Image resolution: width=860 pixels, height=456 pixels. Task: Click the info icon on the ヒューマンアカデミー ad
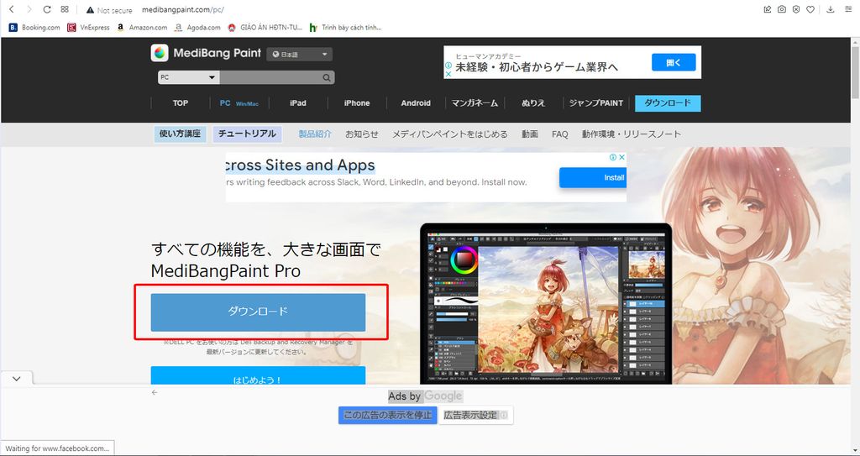pos(448,66)
